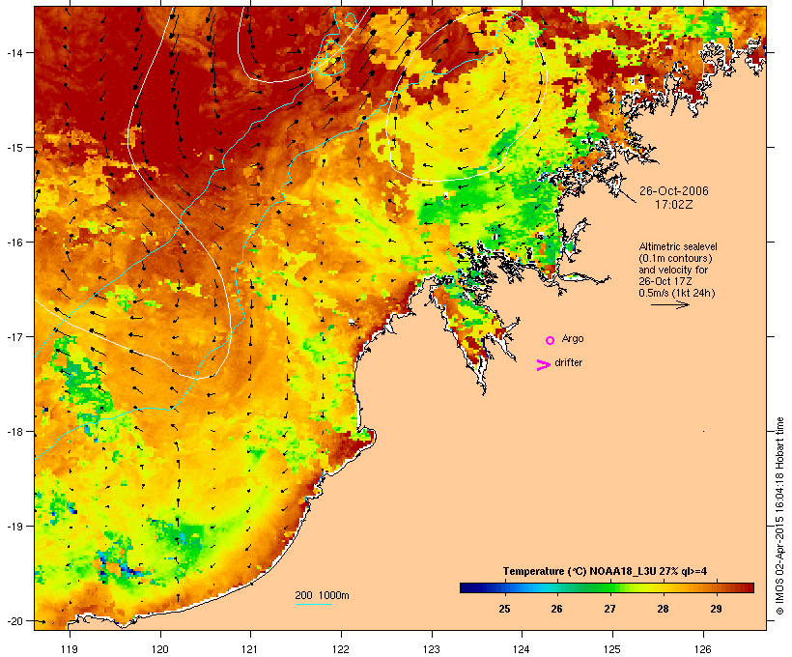Click the date text 26-Oct-2006
Screen dimensions: 792x657
coord(674,191)
